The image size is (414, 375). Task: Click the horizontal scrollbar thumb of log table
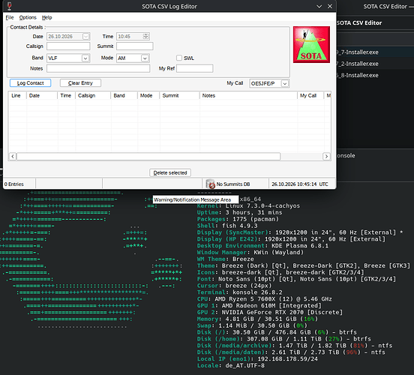pos(148,156)
